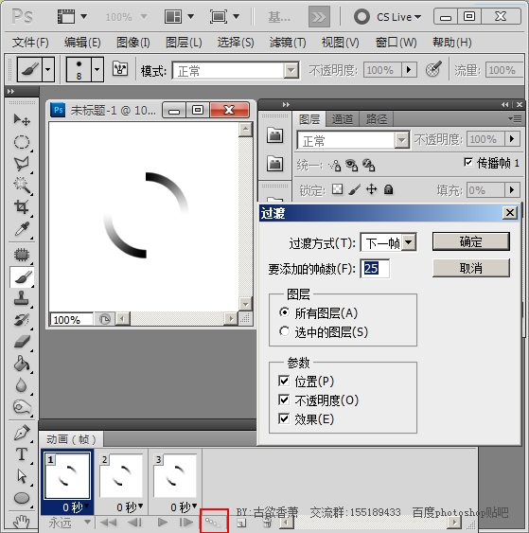Screen dimensions: 529x533
Task: Switch to the 路径 tab
Action: (376, 119)
